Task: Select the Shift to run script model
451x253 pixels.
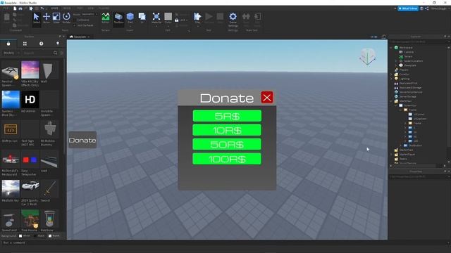Action: click(10, 129)
